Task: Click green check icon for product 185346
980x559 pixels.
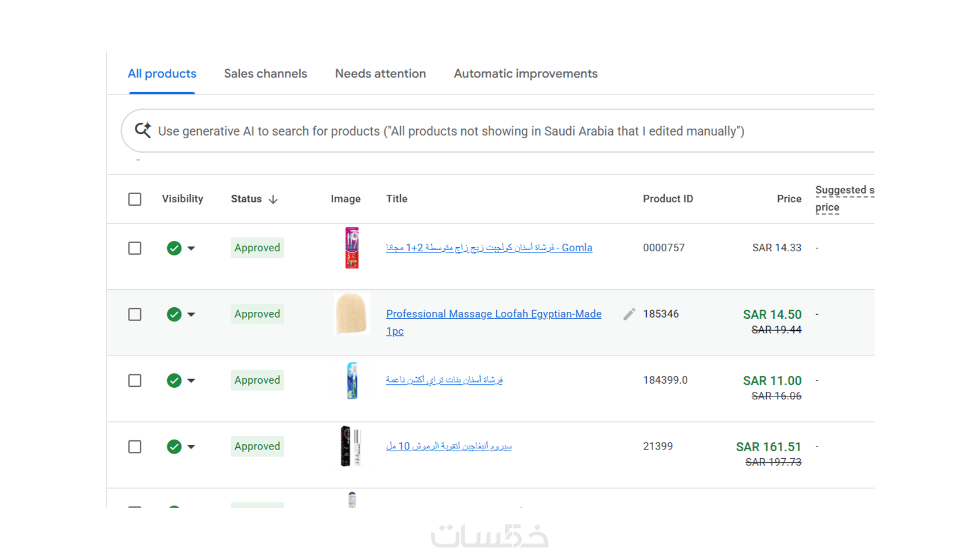Action: pos(174,315)
